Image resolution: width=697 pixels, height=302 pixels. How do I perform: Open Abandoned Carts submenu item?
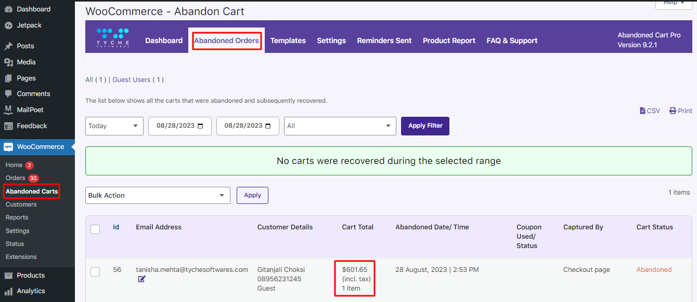point(32,191)
